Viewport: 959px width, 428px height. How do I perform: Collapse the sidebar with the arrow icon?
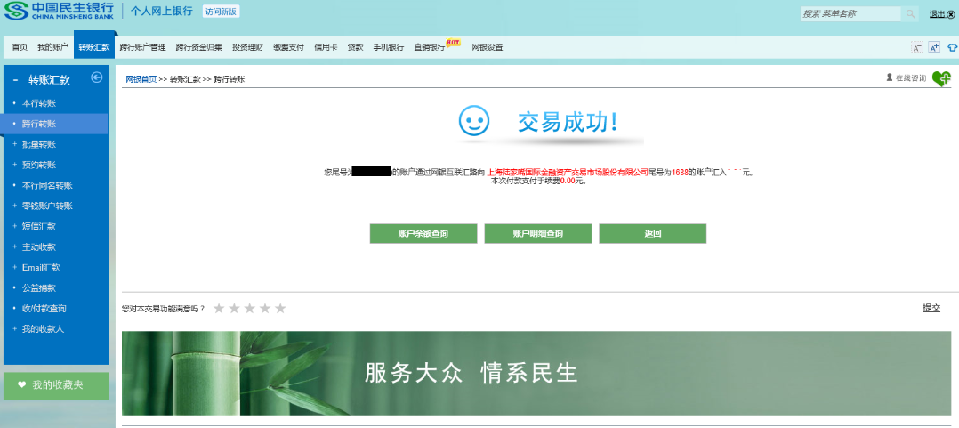pyautogui.click(x=96, y=77)
